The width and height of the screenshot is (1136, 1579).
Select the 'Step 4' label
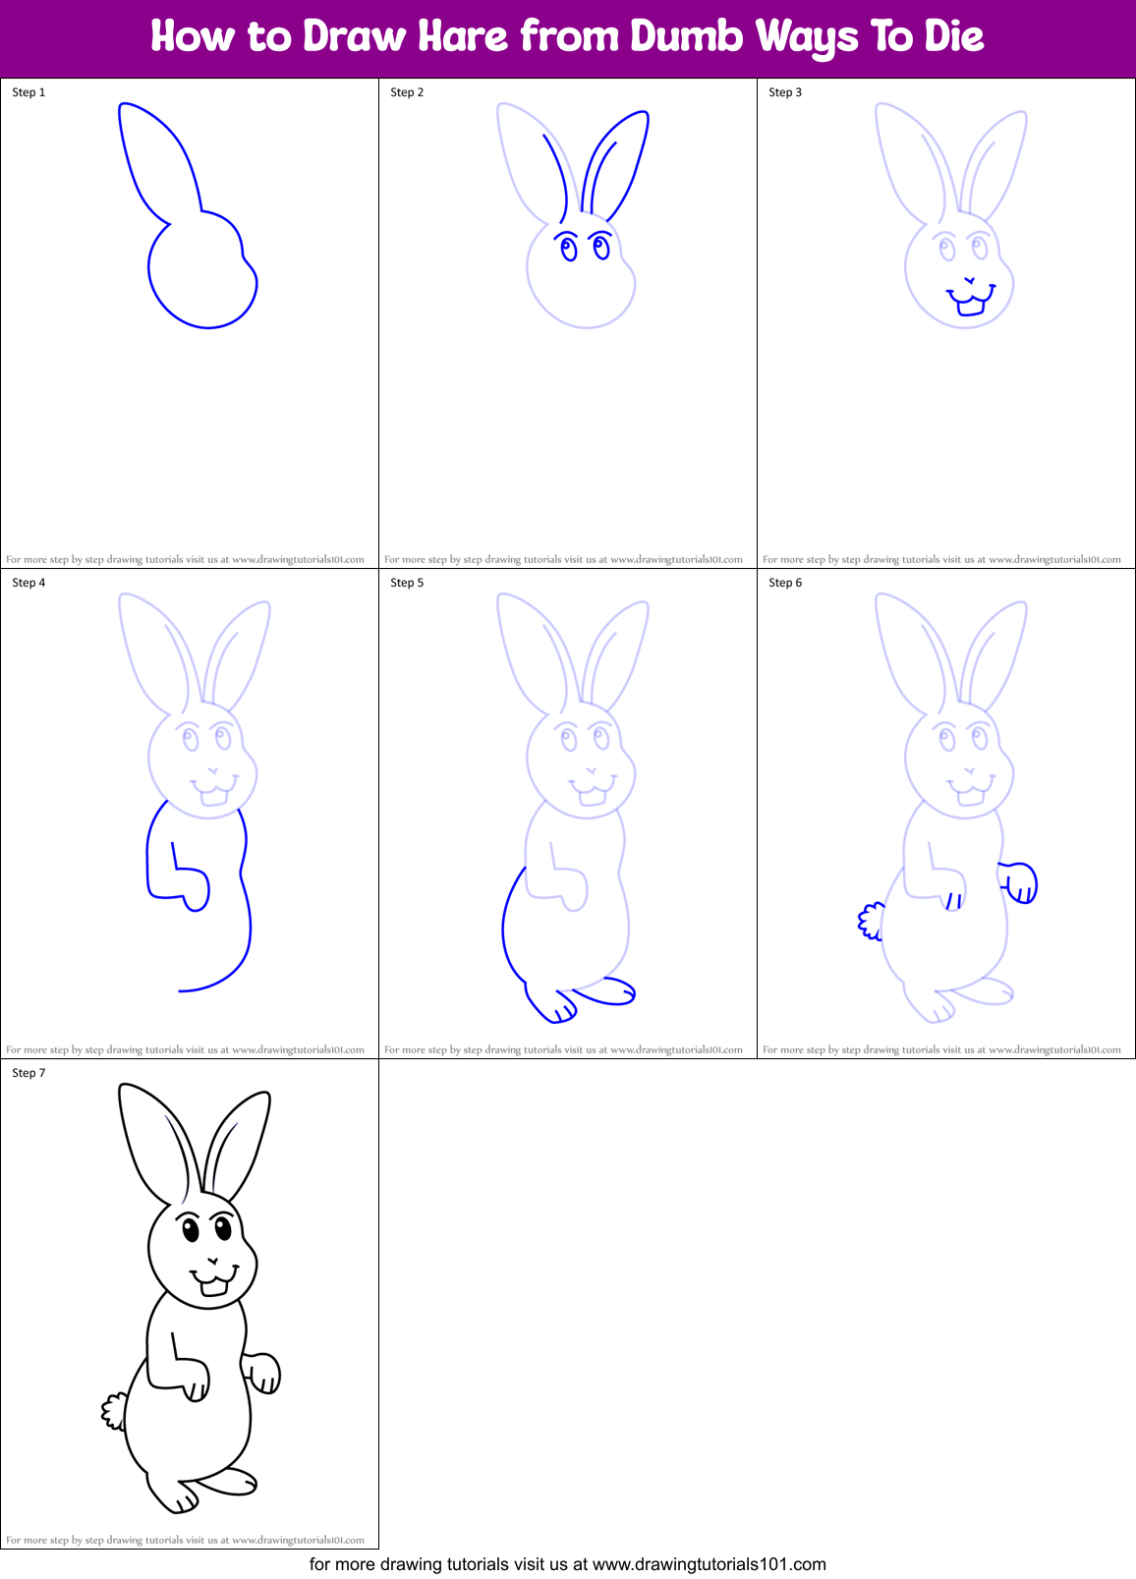[x=28, y=583]
